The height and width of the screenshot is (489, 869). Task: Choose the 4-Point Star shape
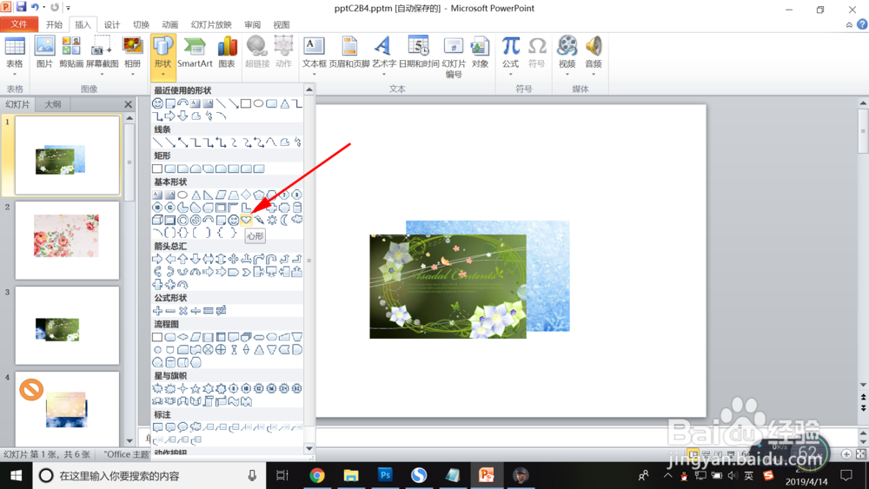182,389
